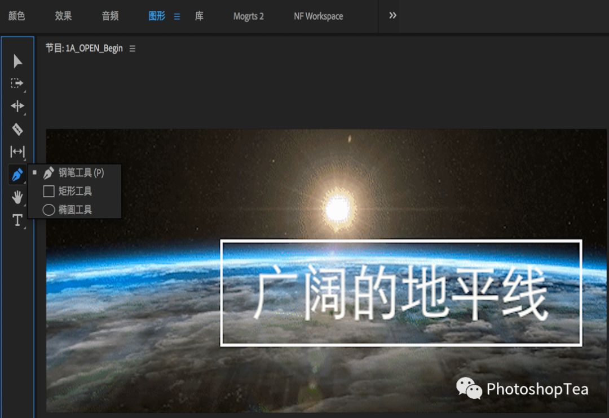
Task: Click the 广阔的地平线 title text in the monitor
Action: [401, 293]
